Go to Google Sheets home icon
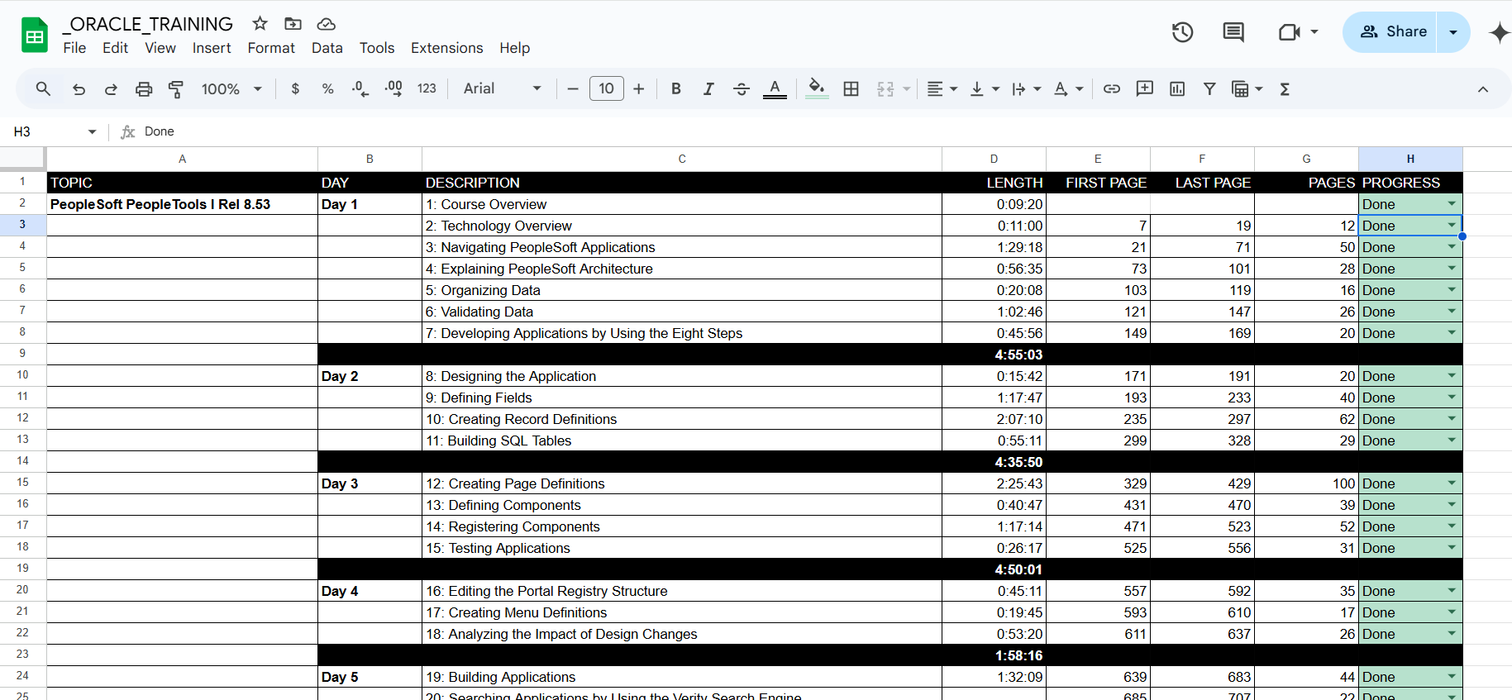Viewport: 1512px width, 700px height. [x=34, y=35]
